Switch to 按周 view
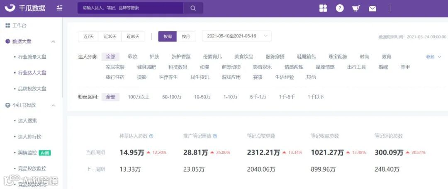The height and width of the screenshot is (189, 448). 168,36
